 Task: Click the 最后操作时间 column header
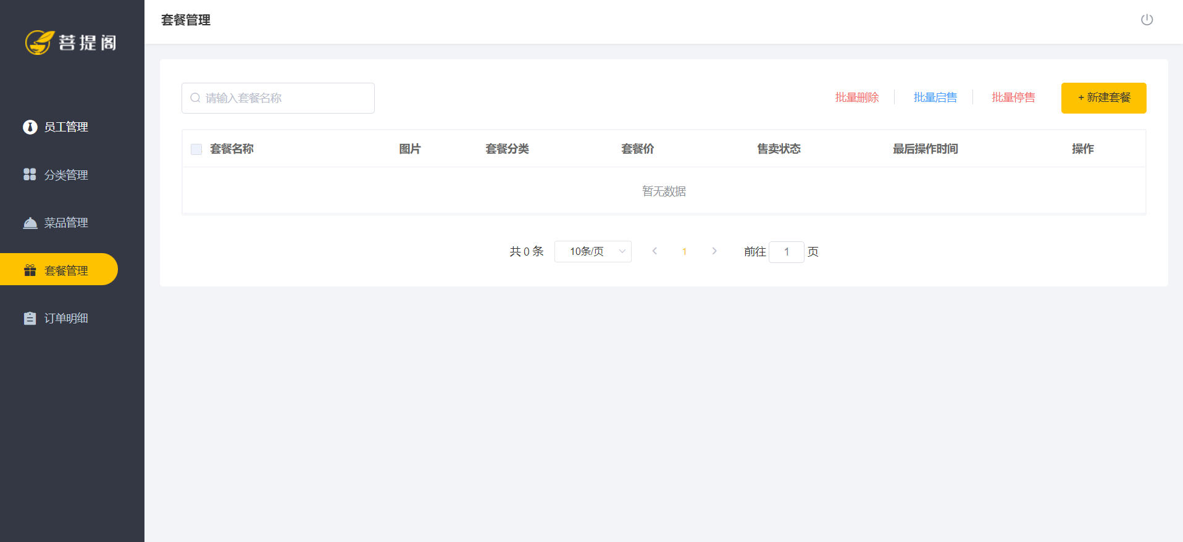point(926,149)
